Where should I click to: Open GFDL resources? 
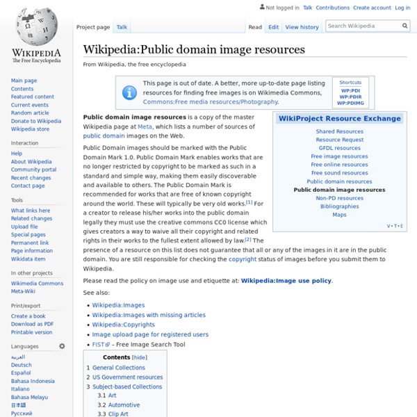click(340, 148)
